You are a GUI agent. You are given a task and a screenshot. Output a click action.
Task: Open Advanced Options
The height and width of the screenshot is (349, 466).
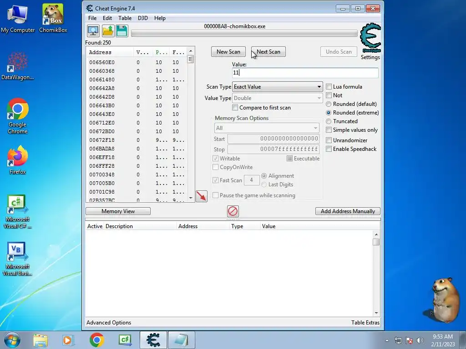click(109, 323)
